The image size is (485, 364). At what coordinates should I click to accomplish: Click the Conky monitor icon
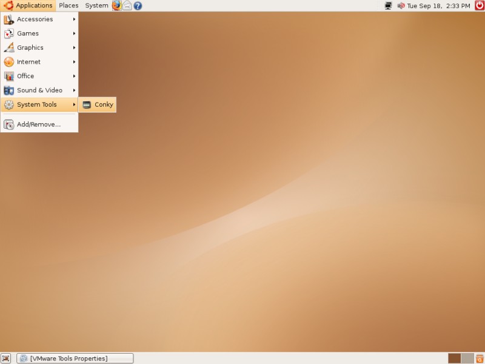87,105
